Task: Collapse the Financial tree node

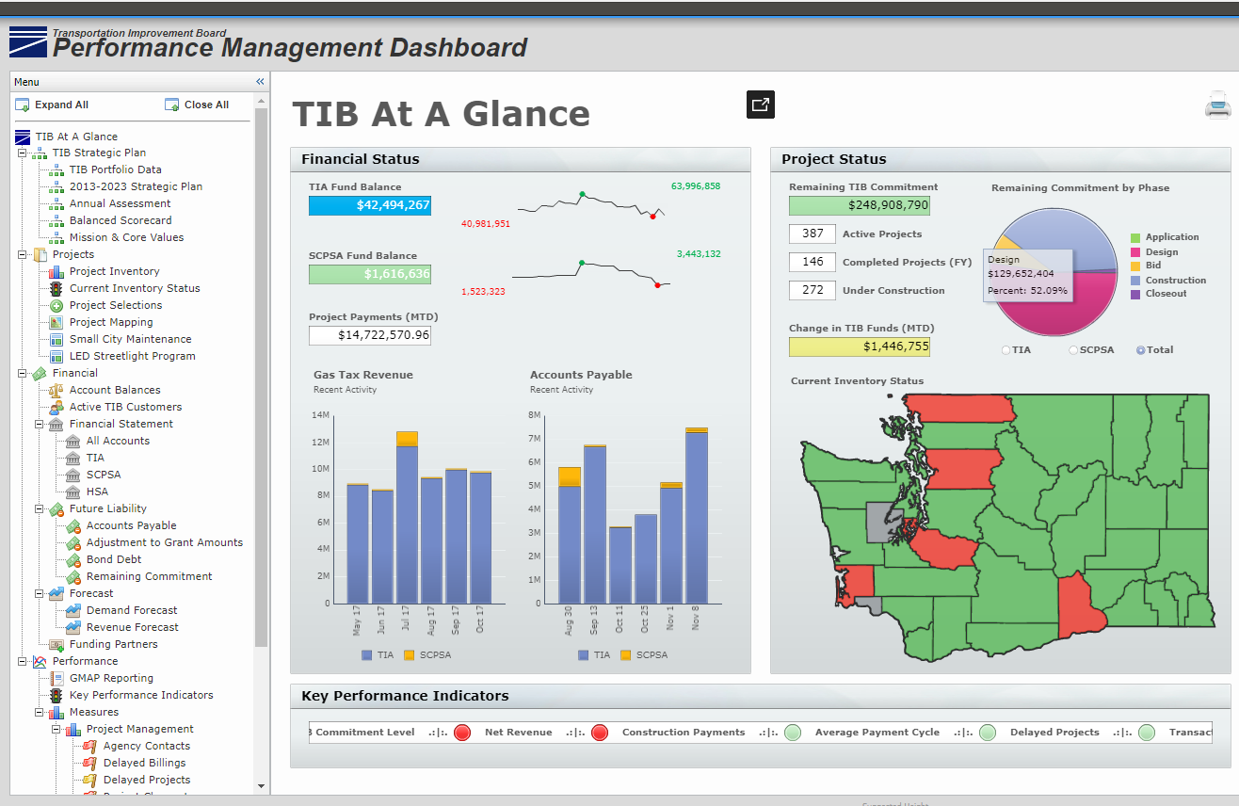Action: (x=23, y=373)
